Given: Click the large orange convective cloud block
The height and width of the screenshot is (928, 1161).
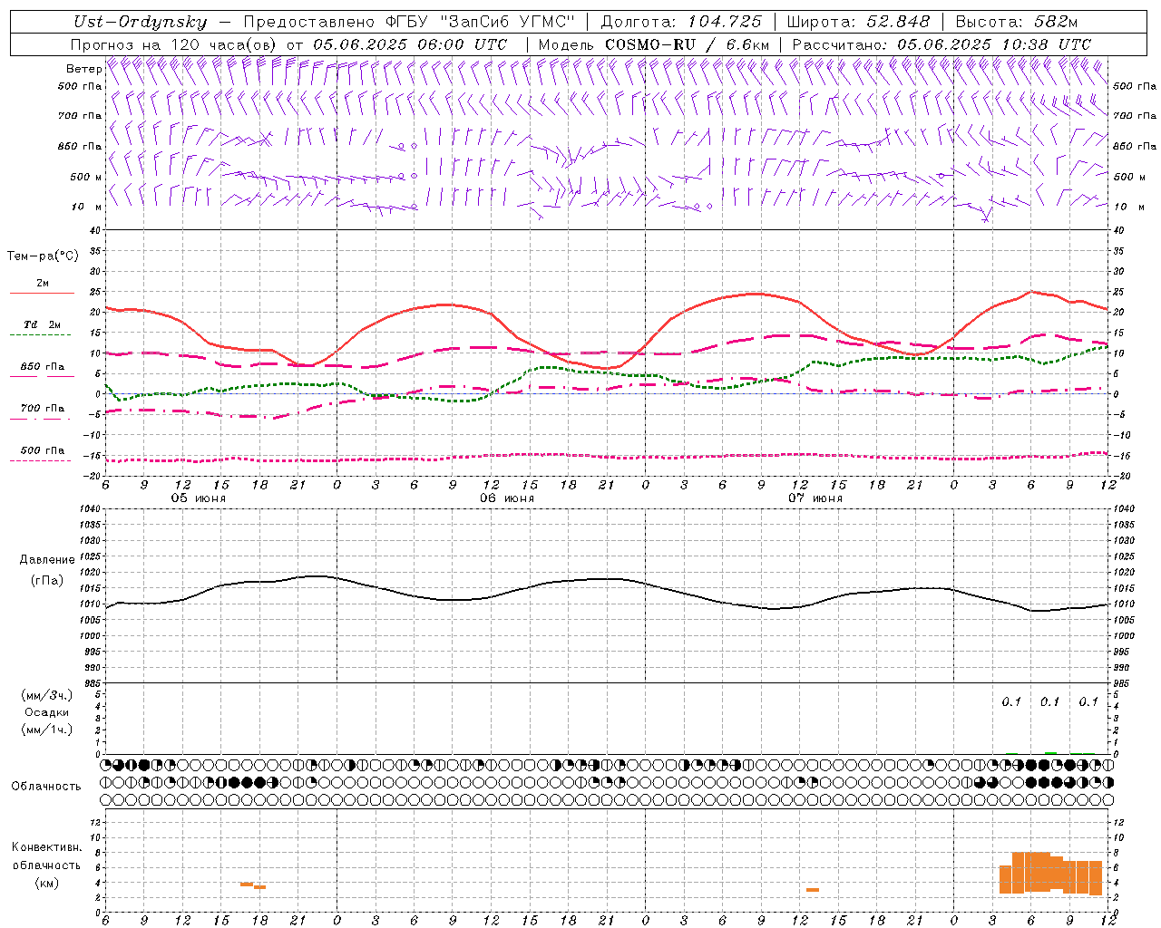Looking at the screenshot, I should [1050, 874].
